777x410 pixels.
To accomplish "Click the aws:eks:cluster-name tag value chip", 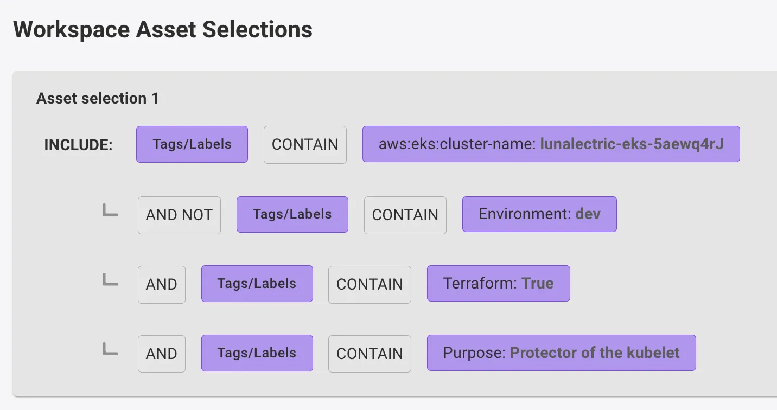I will [551, 144].
